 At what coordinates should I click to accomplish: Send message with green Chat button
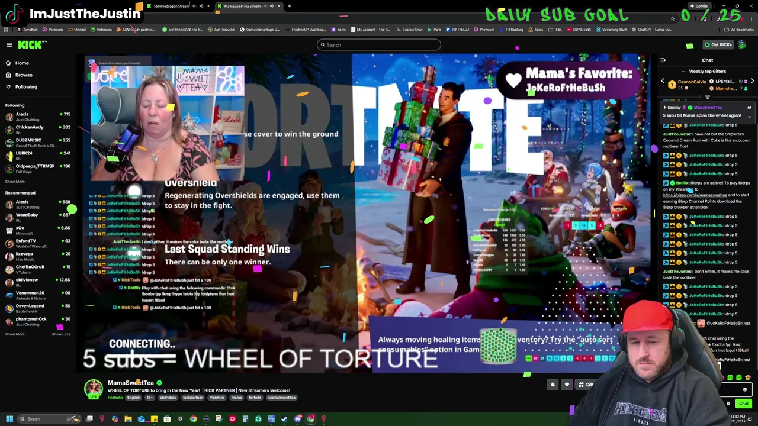(743, 404)
